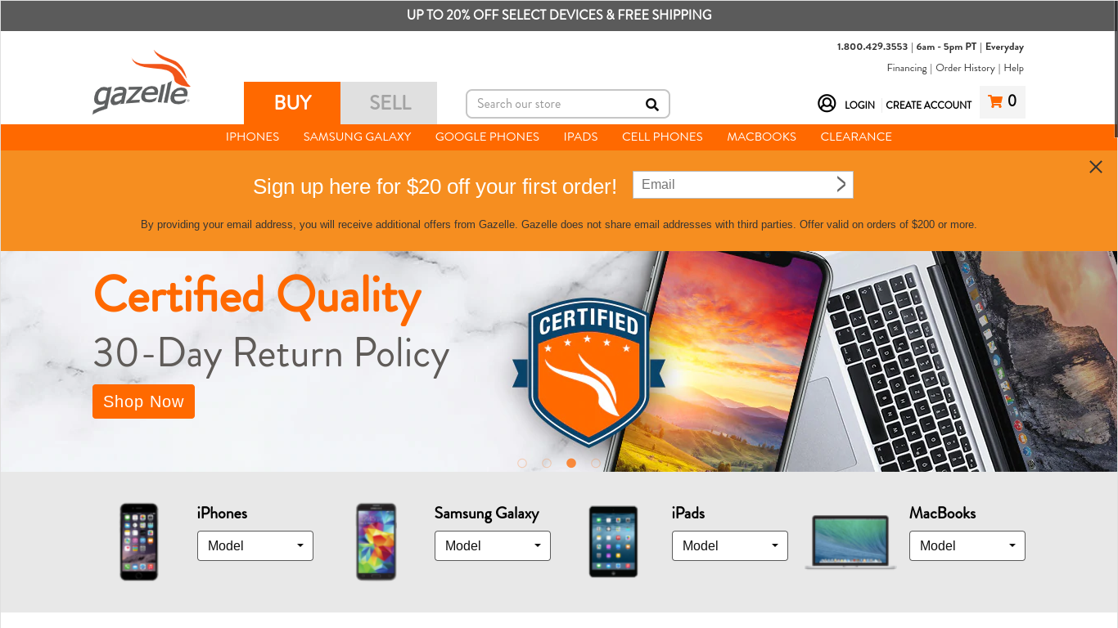1118x628 pixels.
Task: Click the Gazelle logo
Action: [142, 83]
